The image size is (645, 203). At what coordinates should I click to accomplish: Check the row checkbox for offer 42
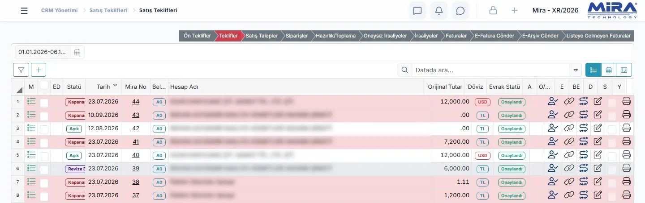(44, 130)
